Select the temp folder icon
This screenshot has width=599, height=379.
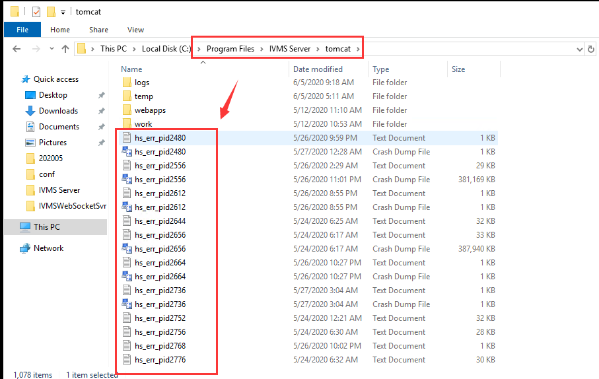127,96
